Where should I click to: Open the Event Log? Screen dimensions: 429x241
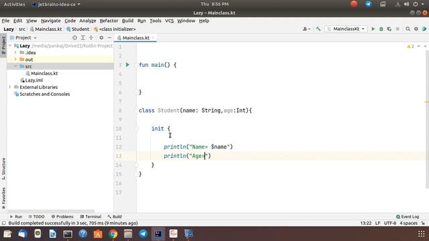click(x=408, y=217)
